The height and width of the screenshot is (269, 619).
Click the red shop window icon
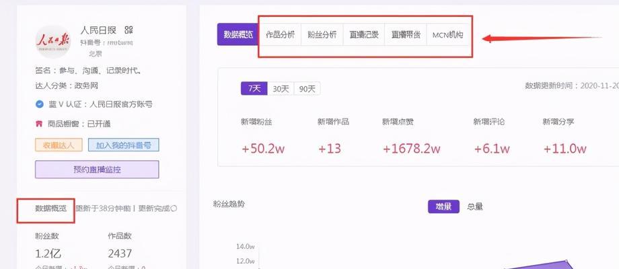point(39,124)
